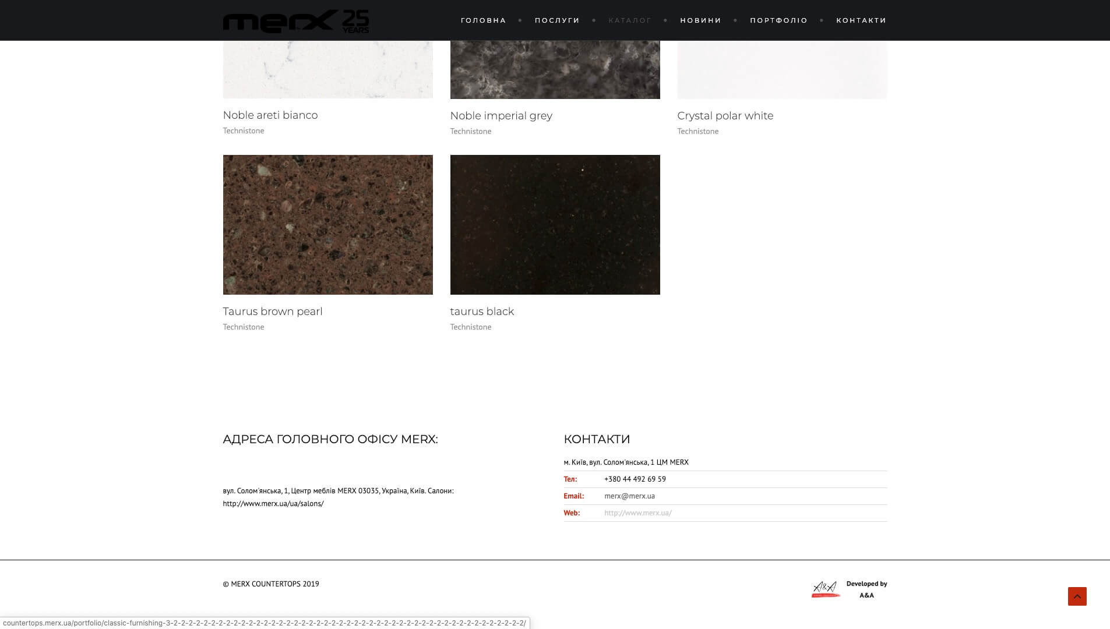Open the Taurus brown pearl title link
This screenshot has width=1110, height=629.
pyautogui.click(x=273, y=312)
